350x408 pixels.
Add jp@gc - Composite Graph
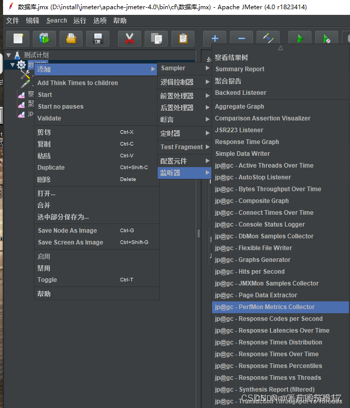(280, 201)
